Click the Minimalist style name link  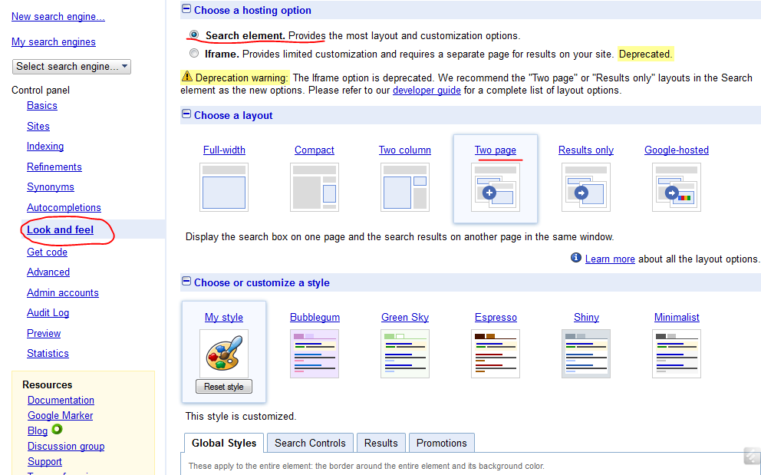pos(677,317)
